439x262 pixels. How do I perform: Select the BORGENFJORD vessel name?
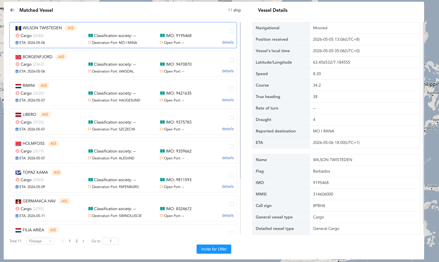coord(38,57)
